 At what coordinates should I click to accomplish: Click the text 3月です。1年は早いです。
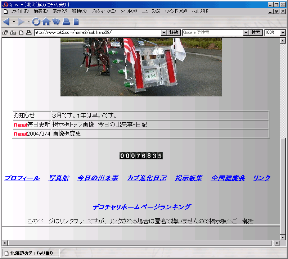coord(84,115)
